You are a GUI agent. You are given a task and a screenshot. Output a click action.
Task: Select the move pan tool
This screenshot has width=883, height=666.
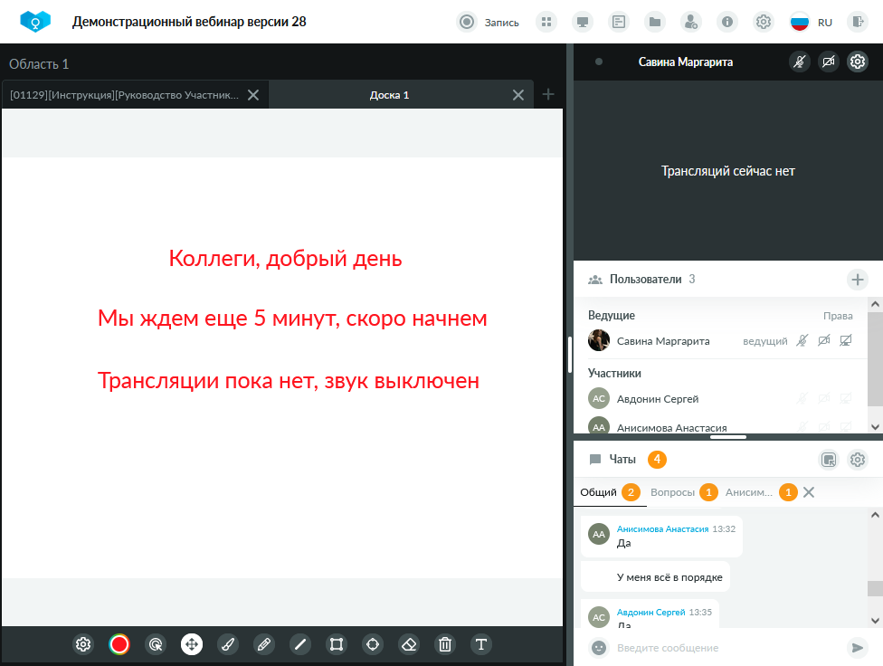(192, 644)
